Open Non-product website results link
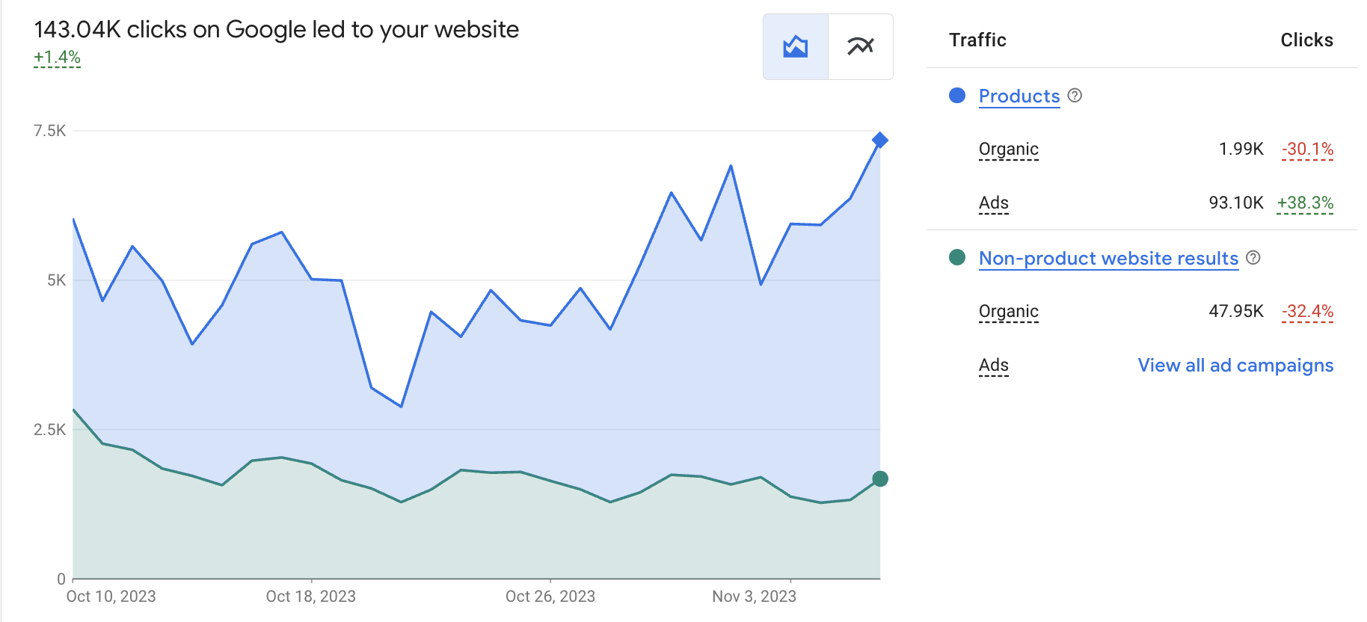The width and height of the screenshot is (1367, 622). [1108, 259]
